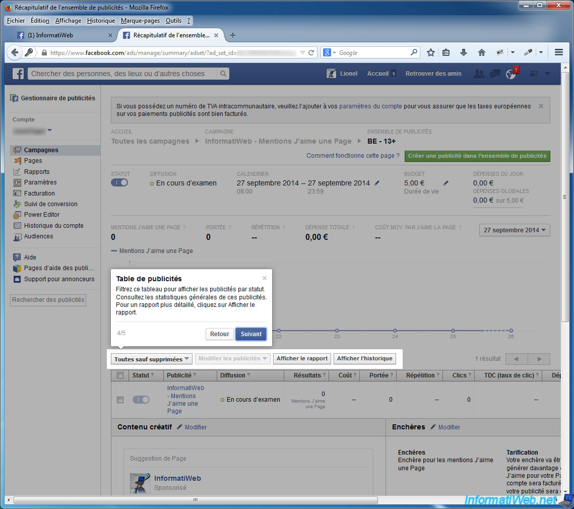Click Modifier next to Enchères
Image resolution: width=574 pixels, height=509 pixels.
(x=449, y=427)
